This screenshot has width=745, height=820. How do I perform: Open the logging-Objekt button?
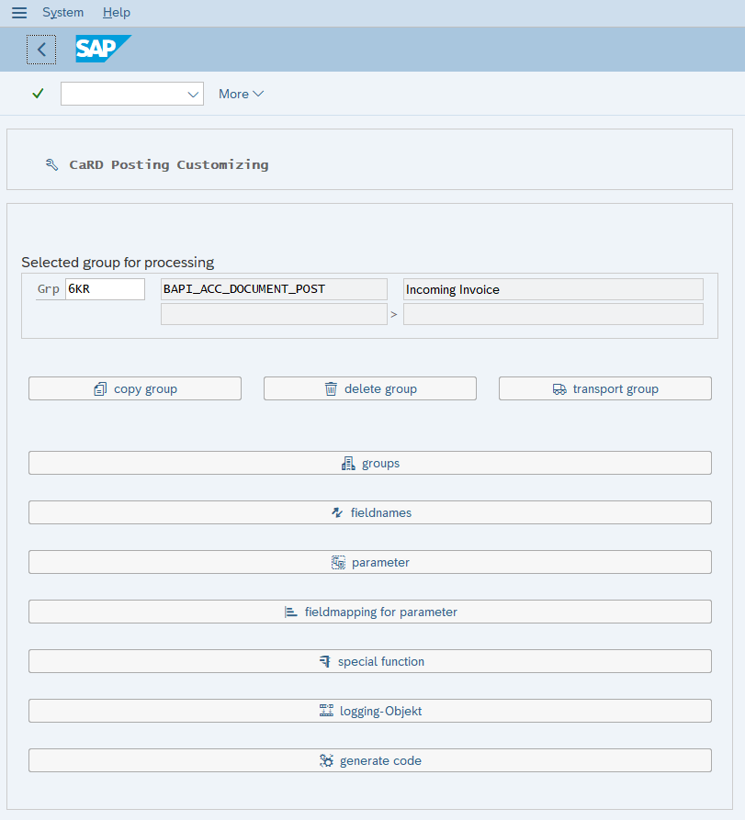point(370,712)
